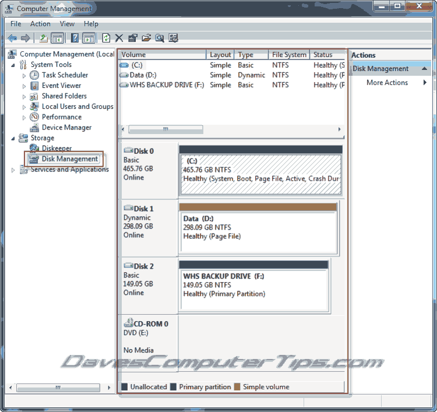The width and height of the screenshot is (437, 412).
Task: Click the Explore magnifier toolbar icon
Action: point(160,38)
